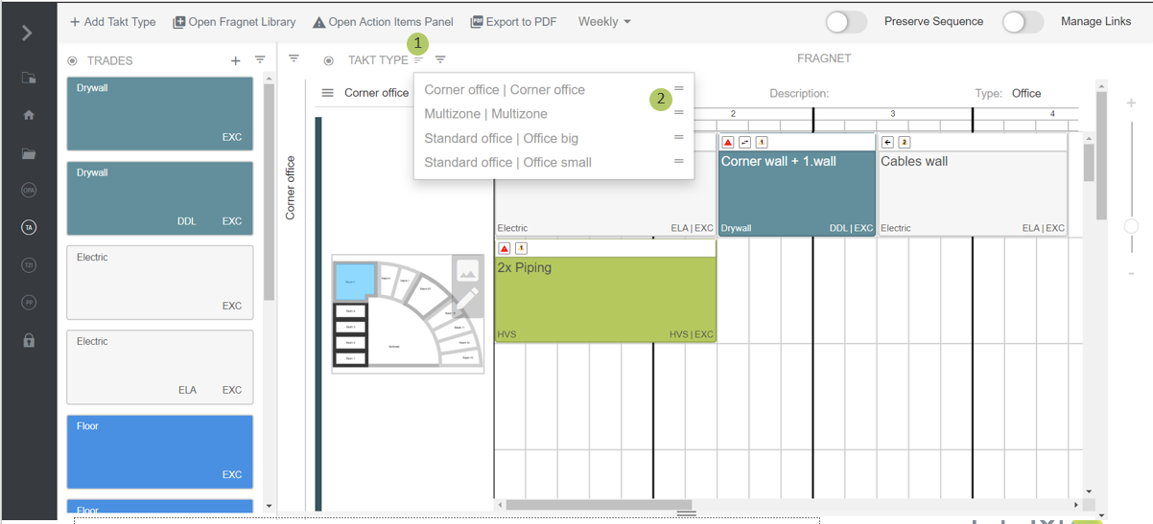The height and width of the screenshot is (524, 1153).
Task: Select Multizone | Multizone from the list
Action: tap(485, 114)
